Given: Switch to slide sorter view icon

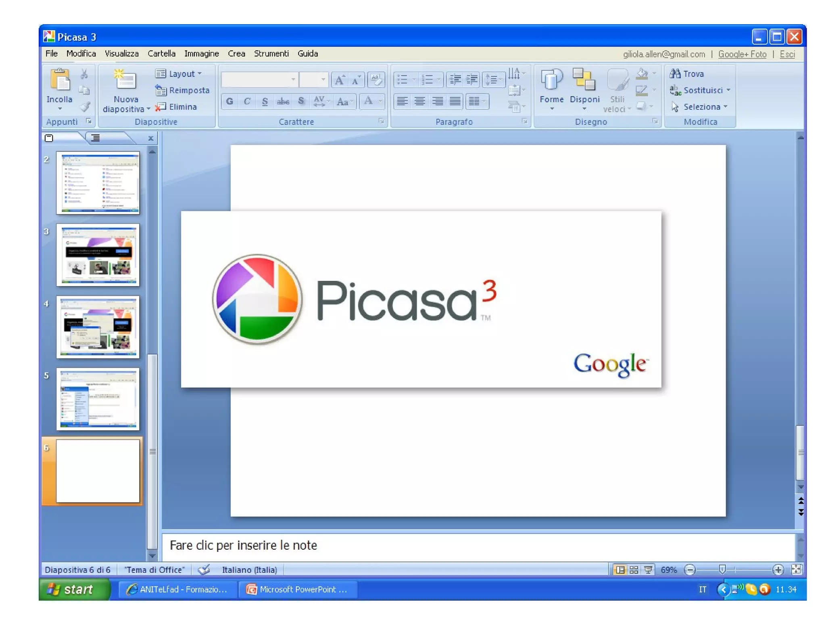Looking at the screenshot, I should (634, 570).
